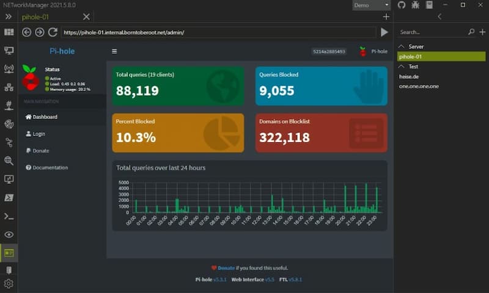The height and width of the screenshot is (293, 489).
Task: Click the profile Search field
Action: pos(432,32)
